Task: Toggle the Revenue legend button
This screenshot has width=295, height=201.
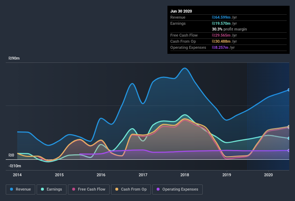Action: coord(20,190)
